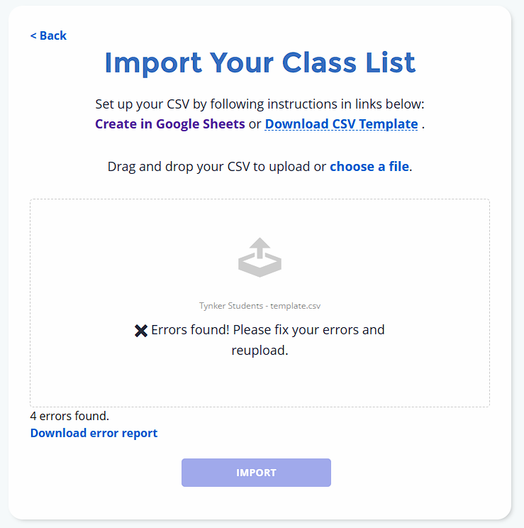Go back using the < Back link

(48, 35)
